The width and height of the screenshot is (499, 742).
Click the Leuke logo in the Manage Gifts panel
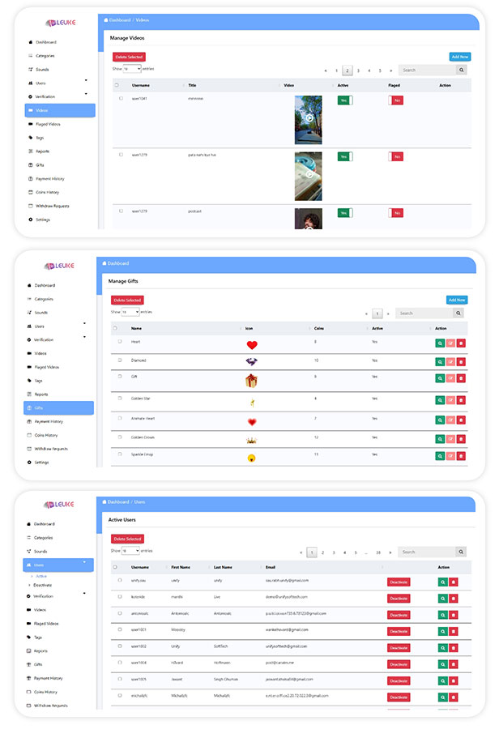tap(59, 265)
